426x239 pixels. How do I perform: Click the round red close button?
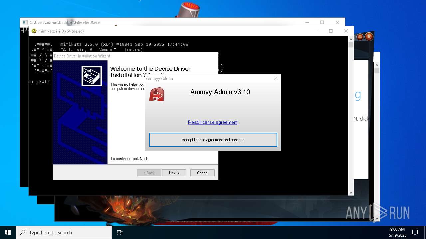369,37
